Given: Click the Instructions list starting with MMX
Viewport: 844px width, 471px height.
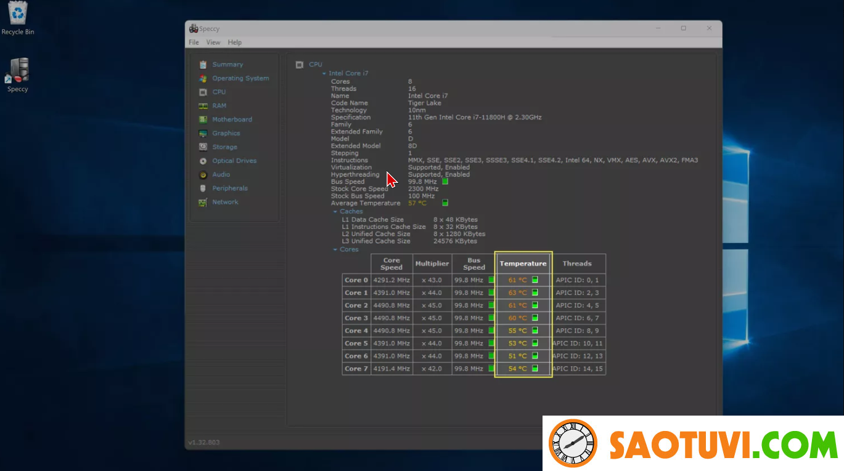Looking at the screenshot, I should [553, 161].
